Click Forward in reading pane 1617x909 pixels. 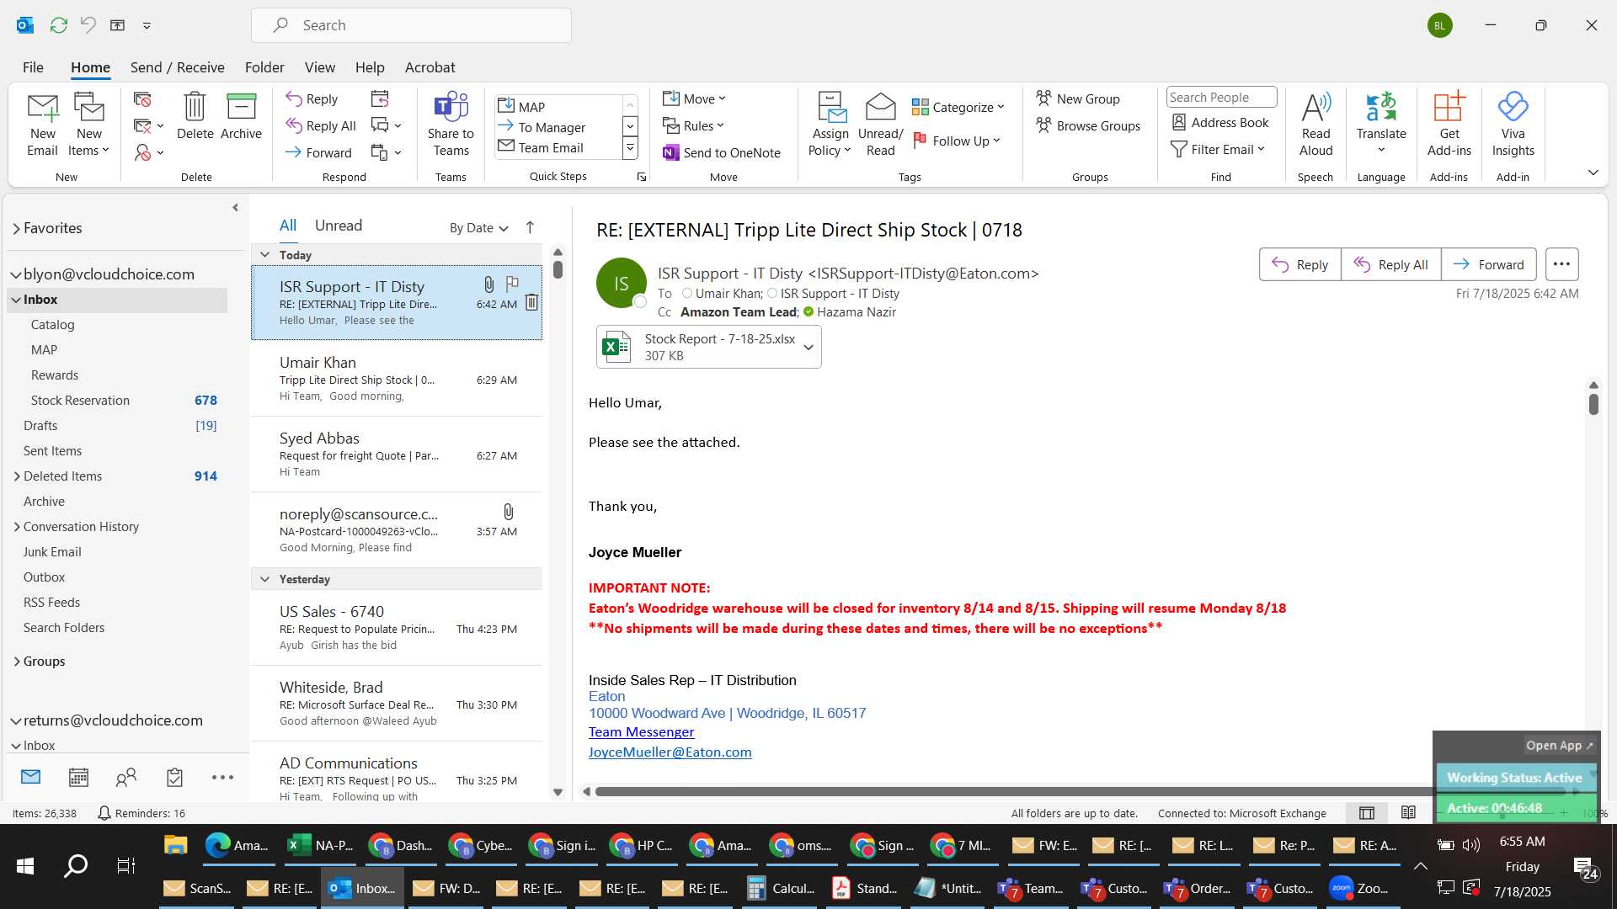1488,264
